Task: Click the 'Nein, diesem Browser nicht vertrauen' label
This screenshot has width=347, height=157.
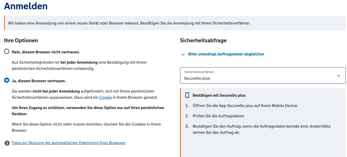Action: [46, 52]
